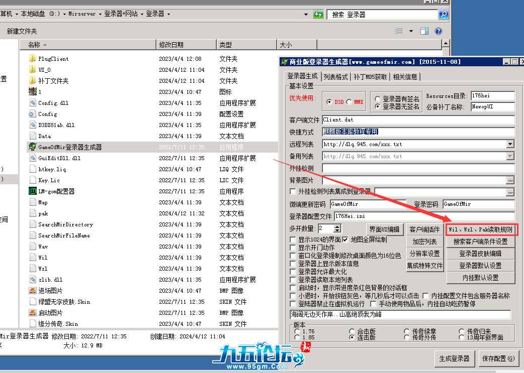Open 分辨率设置 button
Viewport: 524px width, 373px height.
coord(424,254)
